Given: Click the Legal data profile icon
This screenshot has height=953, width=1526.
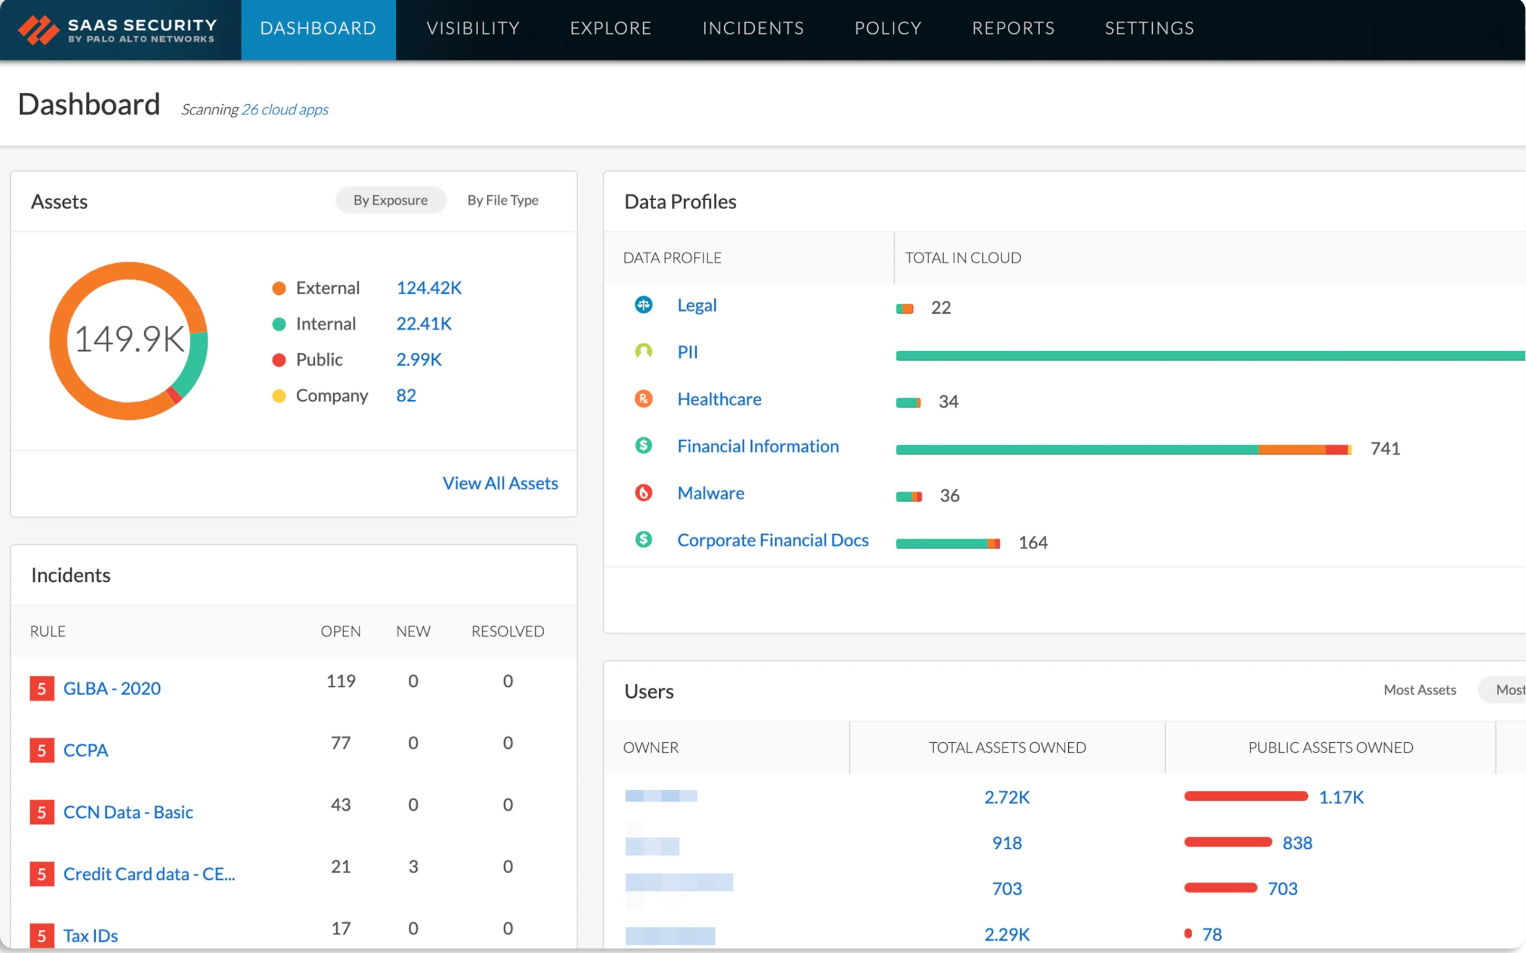Looking at the screenshot, I should click(x=643, y=305).
